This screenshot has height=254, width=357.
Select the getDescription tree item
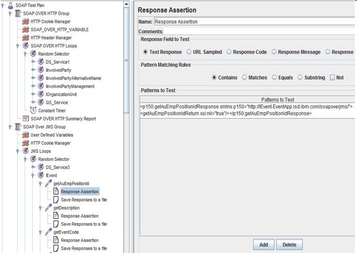pos(66,208)
